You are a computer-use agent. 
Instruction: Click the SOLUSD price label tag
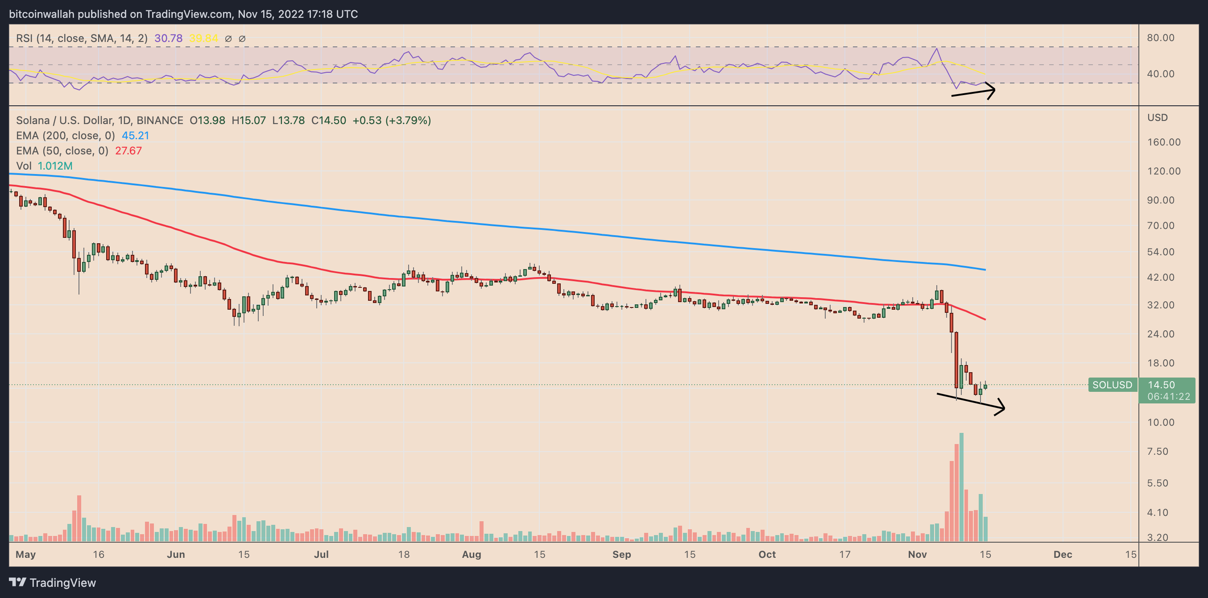tap(1112, 385)
